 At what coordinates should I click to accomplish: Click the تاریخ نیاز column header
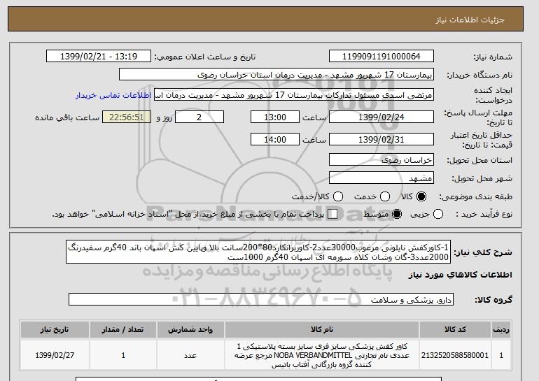pos(55,329)
